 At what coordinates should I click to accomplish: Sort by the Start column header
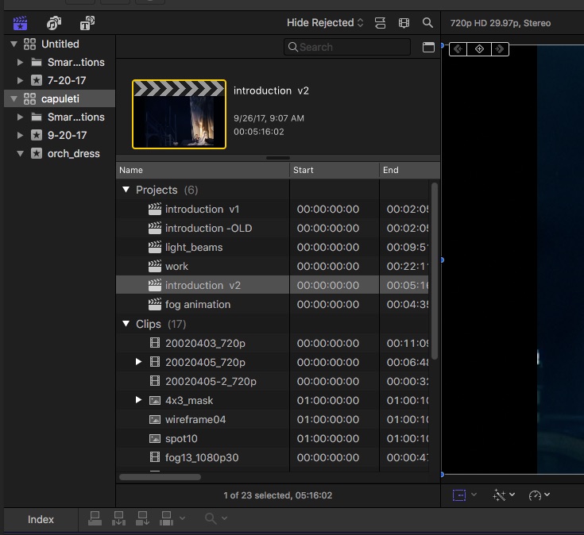click(x=334, y=170)
